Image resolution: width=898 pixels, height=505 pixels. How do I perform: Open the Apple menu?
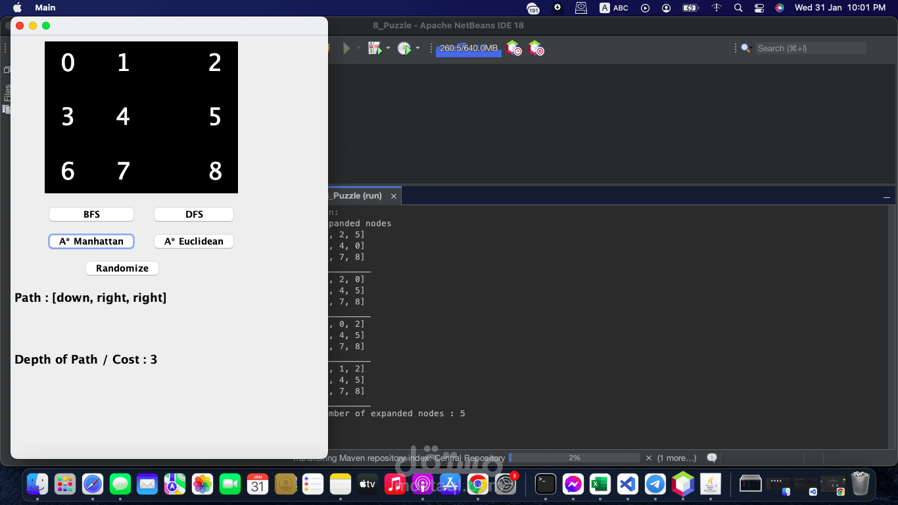click(x=17, y=8)
